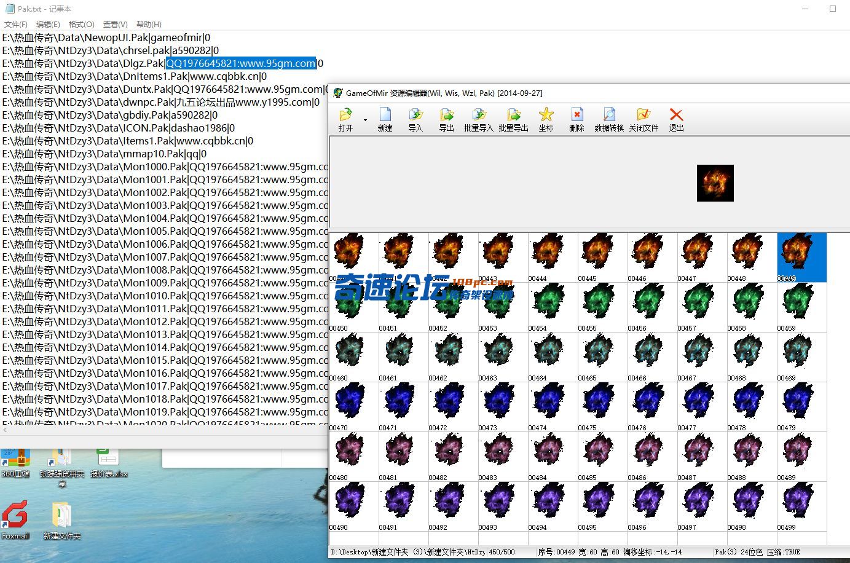
Task: Click the 压缩:TRUE status bar entry
Action: click(x=783, y=552)
